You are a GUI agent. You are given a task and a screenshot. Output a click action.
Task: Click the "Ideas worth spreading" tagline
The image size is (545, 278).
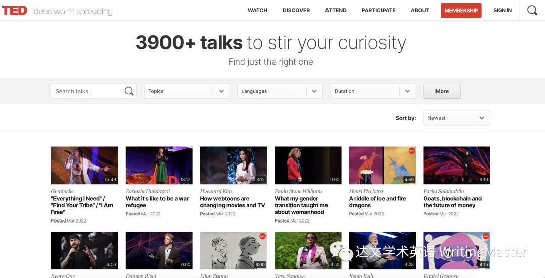(x=72, y=12)
